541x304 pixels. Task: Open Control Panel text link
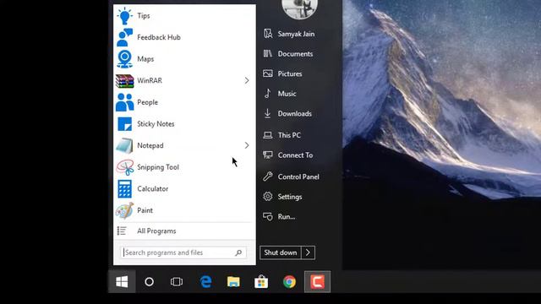click(298, 176)
